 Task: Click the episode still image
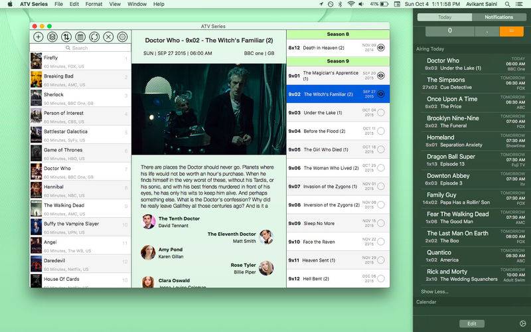point(208,109)
